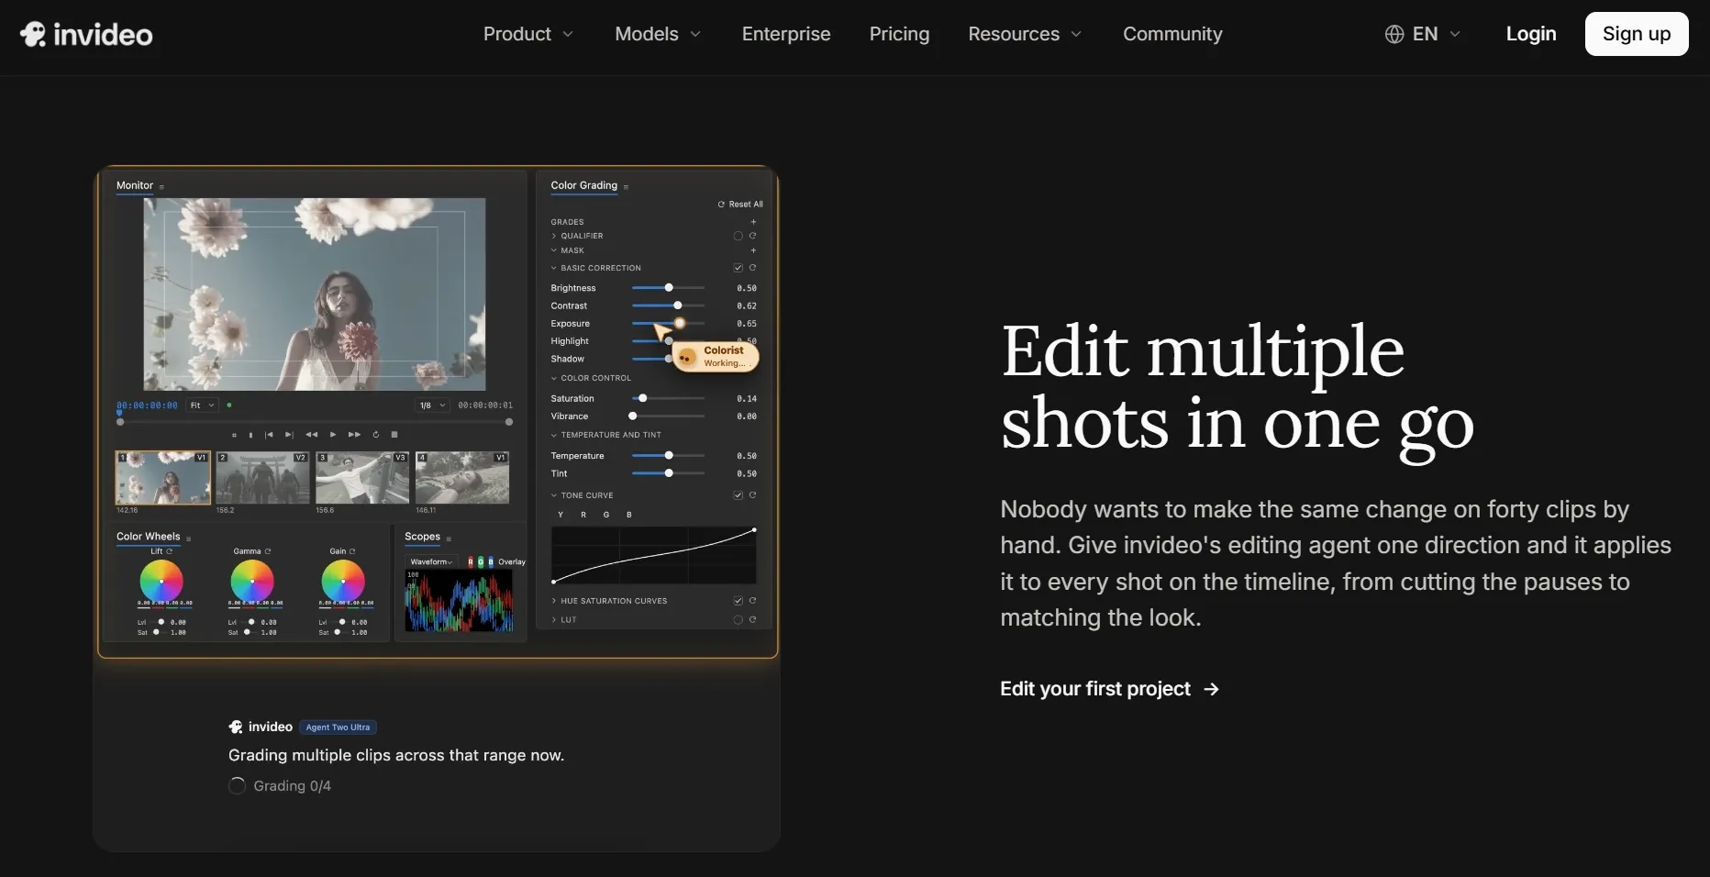The image size is (1710, 877).
Task: Click the play button in the monitor
Action: pos(333,435)
